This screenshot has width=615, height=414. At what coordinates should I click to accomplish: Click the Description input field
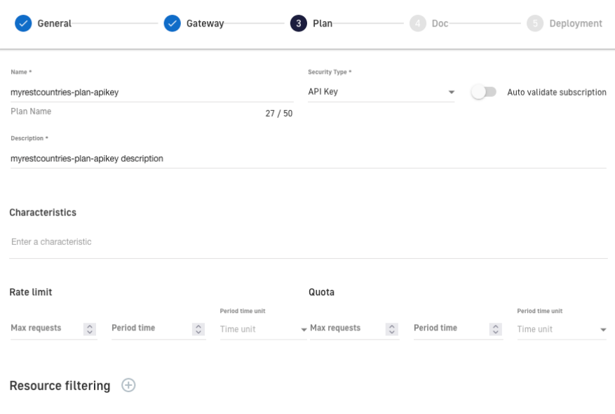pos(307,159)
